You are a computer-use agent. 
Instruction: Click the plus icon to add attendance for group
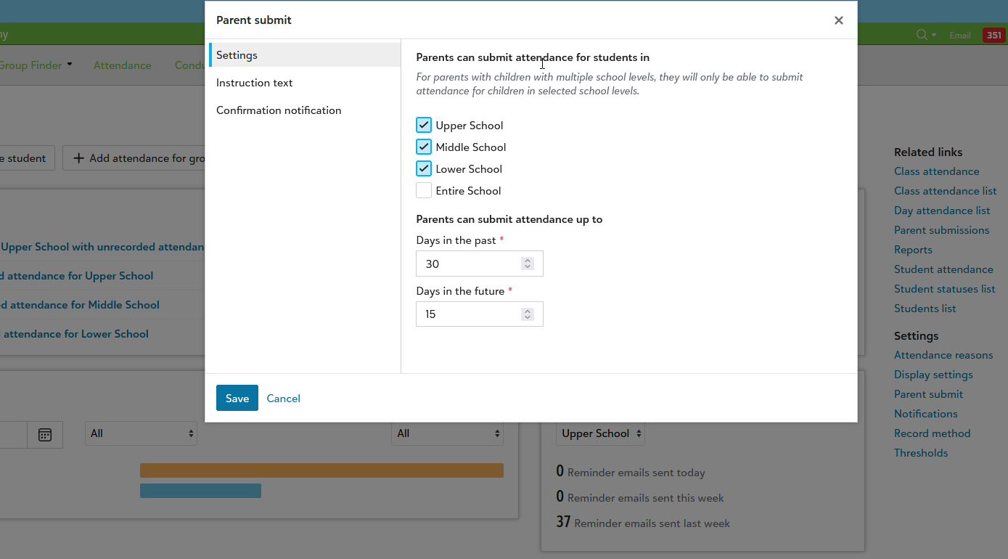pos(78,158)
